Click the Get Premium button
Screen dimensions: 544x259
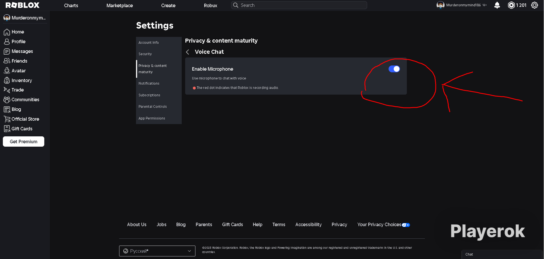click(x=23, y=142)
